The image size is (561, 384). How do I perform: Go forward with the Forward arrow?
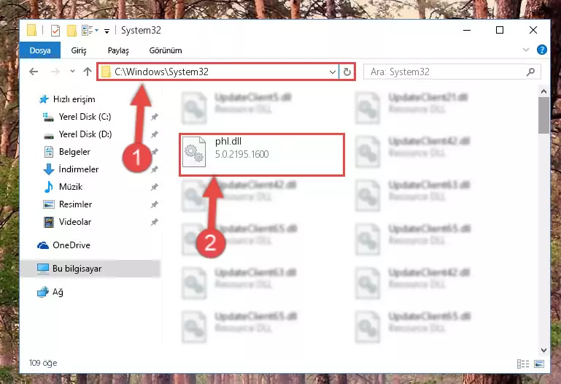pos(55,72)
